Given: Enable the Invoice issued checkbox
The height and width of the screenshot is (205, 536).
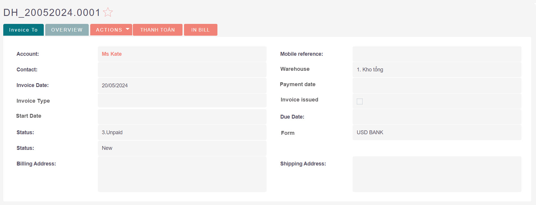Looking at the screenshot, I should point(360,101).
